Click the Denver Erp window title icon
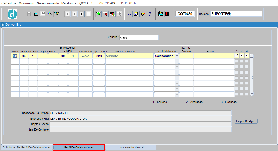Viewport: 278px width, 151px height. [x=3, y=25]
